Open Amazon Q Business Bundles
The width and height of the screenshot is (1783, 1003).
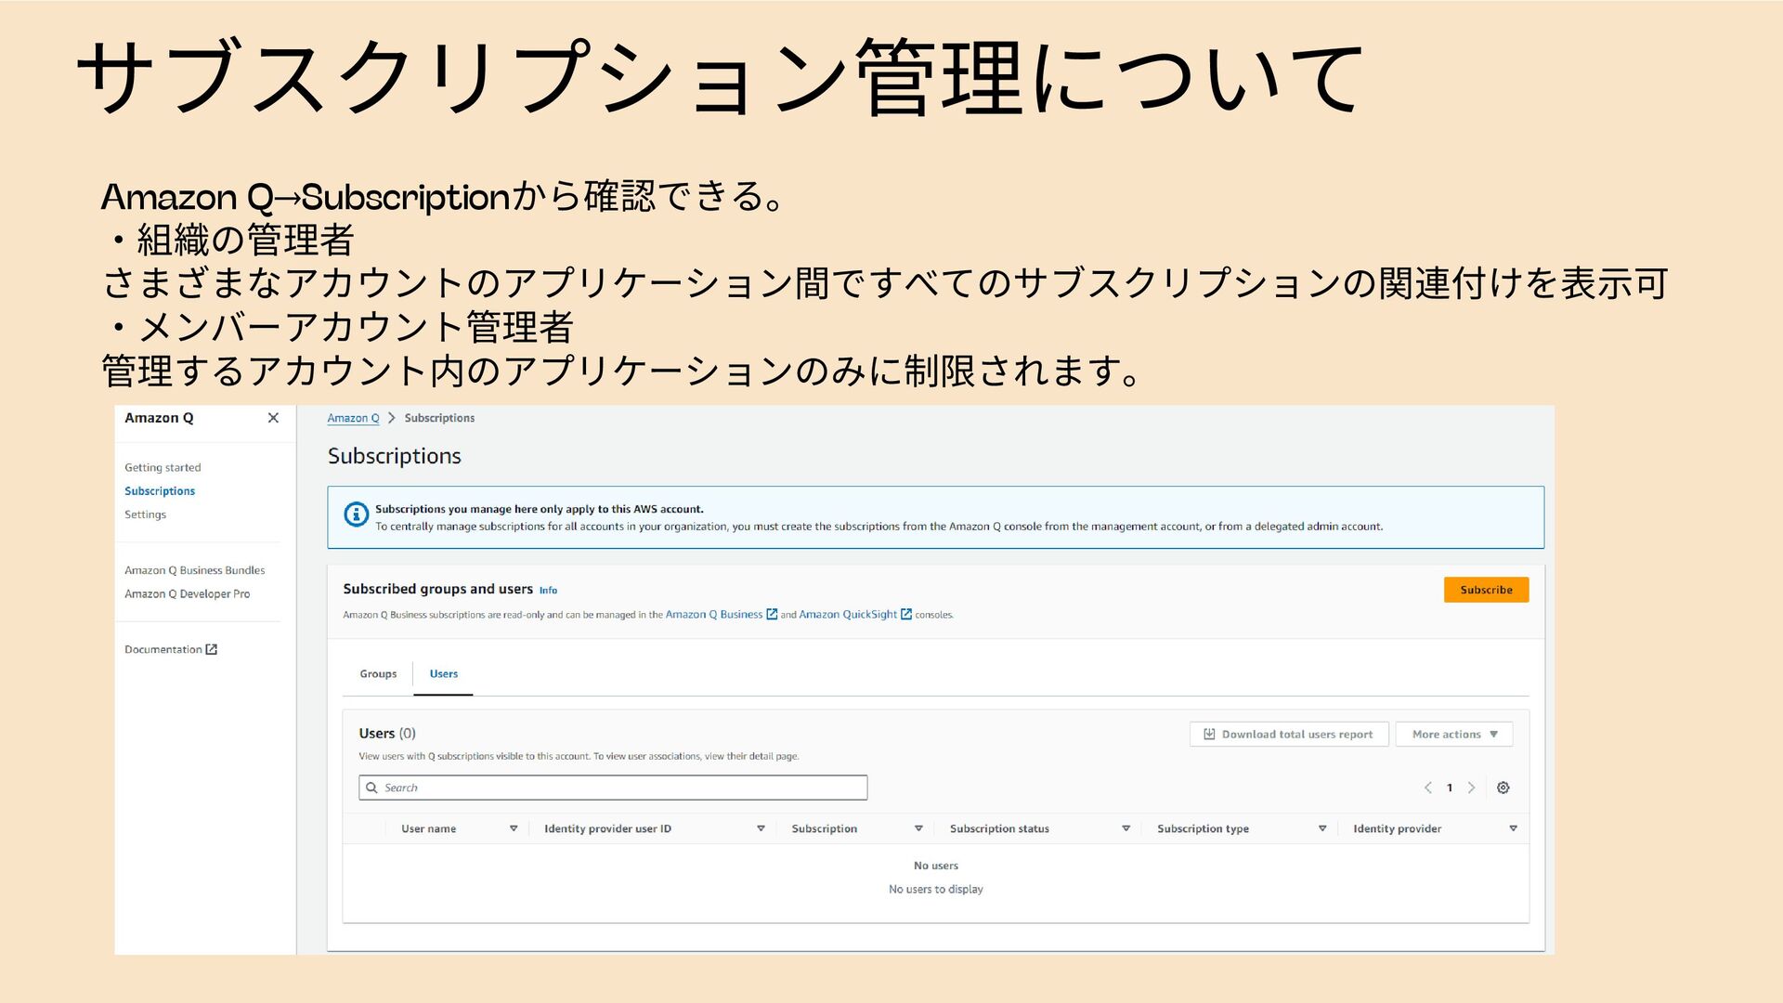point(195,570)
